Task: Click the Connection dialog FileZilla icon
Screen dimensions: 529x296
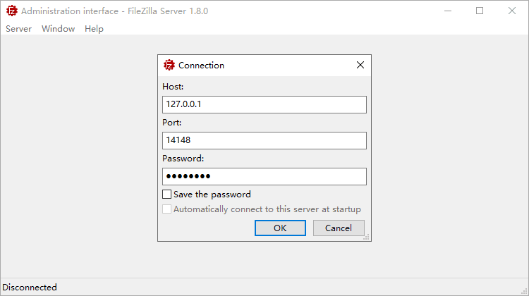Action: pos(169,65)
